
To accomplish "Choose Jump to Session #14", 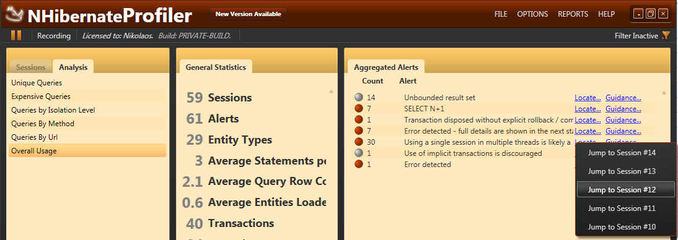I will click(626, 153).
